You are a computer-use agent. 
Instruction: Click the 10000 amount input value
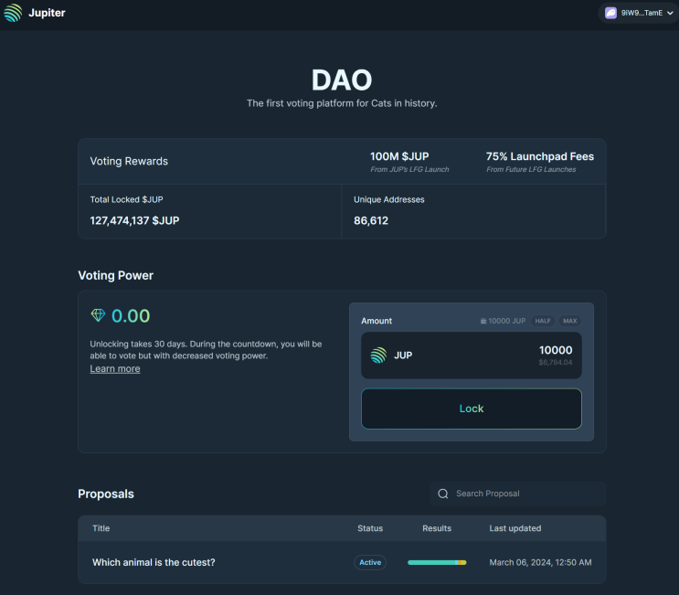pyautogui.click(x=556, y=350)
